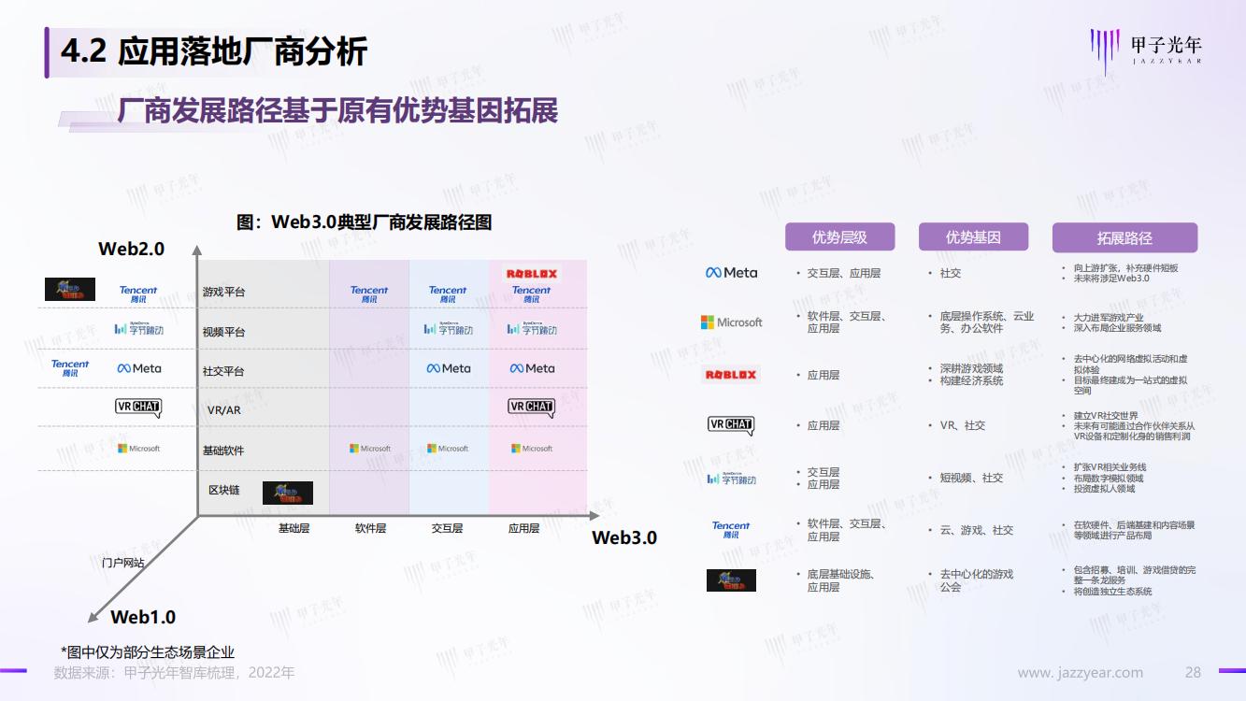
Task: Click Meta logo left of the 社交平台 label
Action: click(x=139, y=368)
